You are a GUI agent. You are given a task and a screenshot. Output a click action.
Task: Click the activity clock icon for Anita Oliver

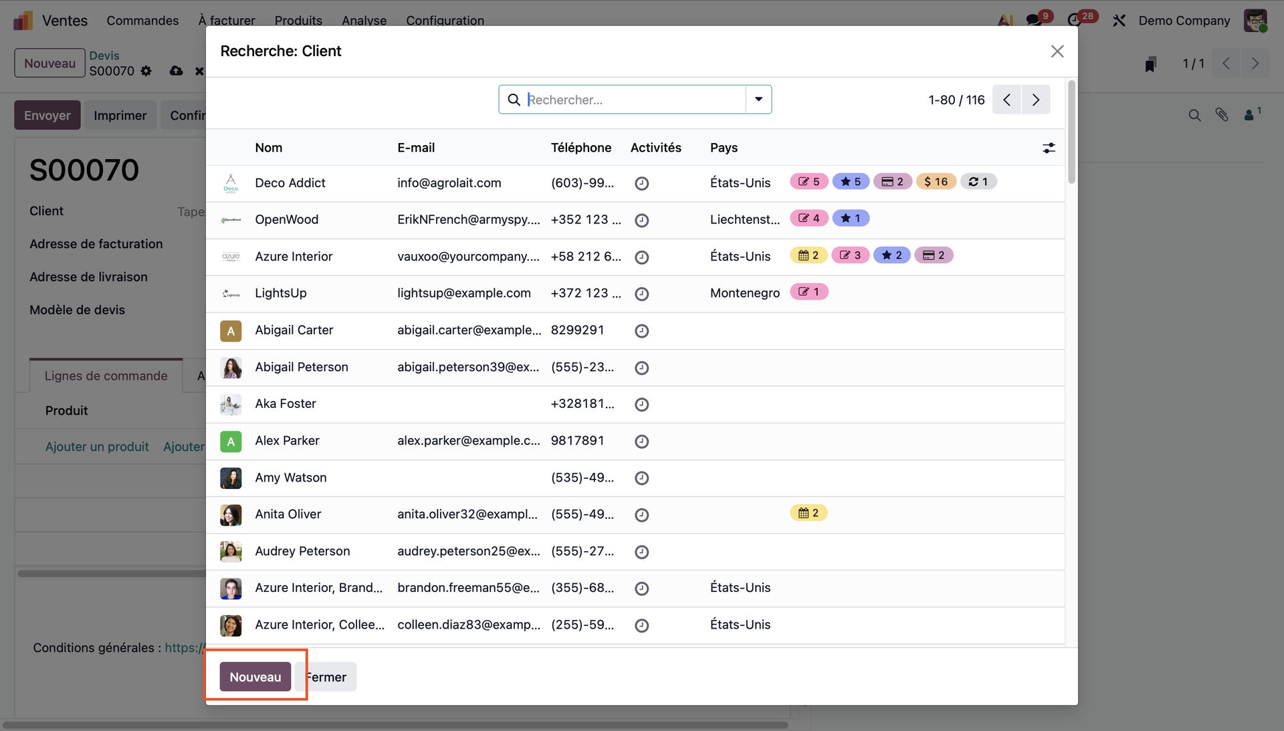[641, 515]
